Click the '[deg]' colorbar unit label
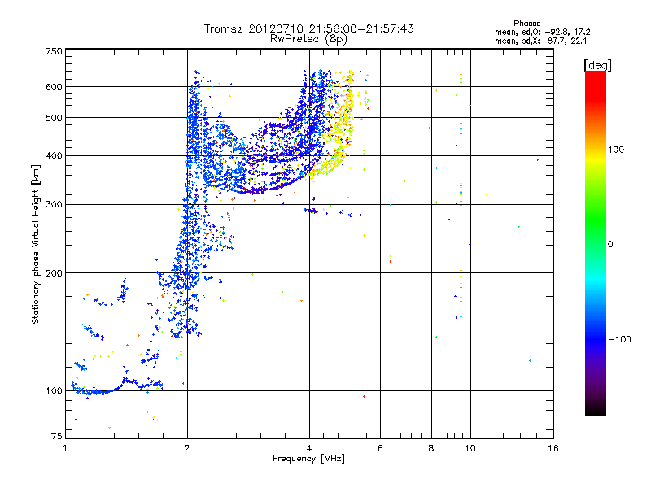The image size is (651, 488). (597, 66)
